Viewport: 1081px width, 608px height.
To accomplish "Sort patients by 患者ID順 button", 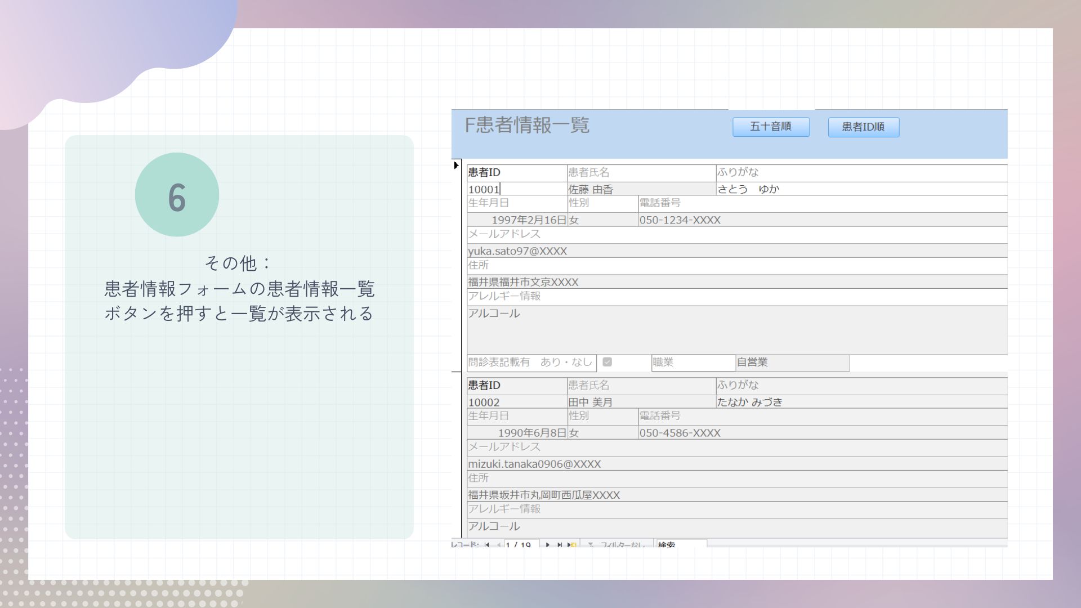I will pos(863,127).
